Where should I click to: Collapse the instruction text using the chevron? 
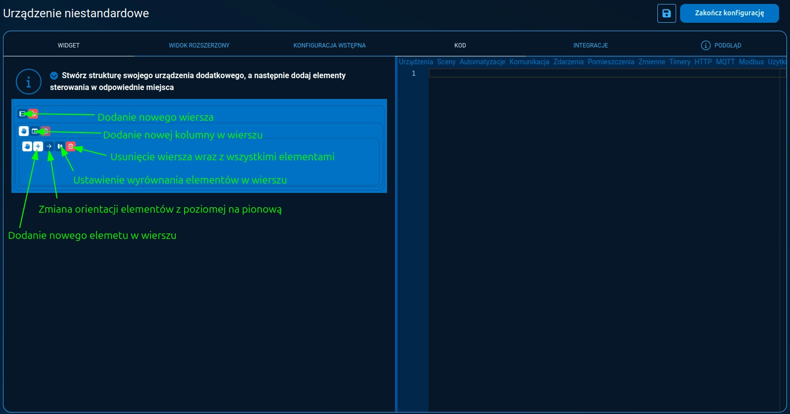[54, 76]
